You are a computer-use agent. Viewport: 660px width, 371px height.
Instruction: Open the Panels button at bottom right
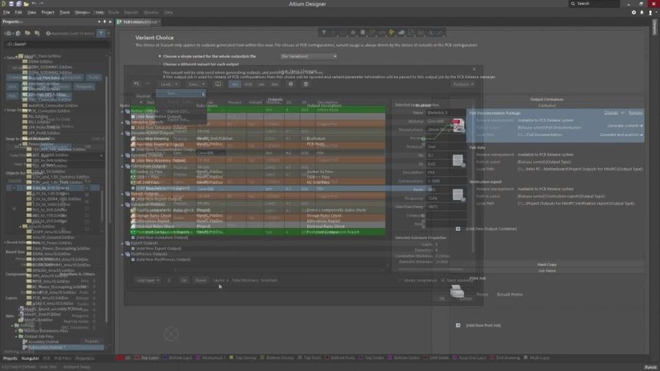click(x=650, y=367)
